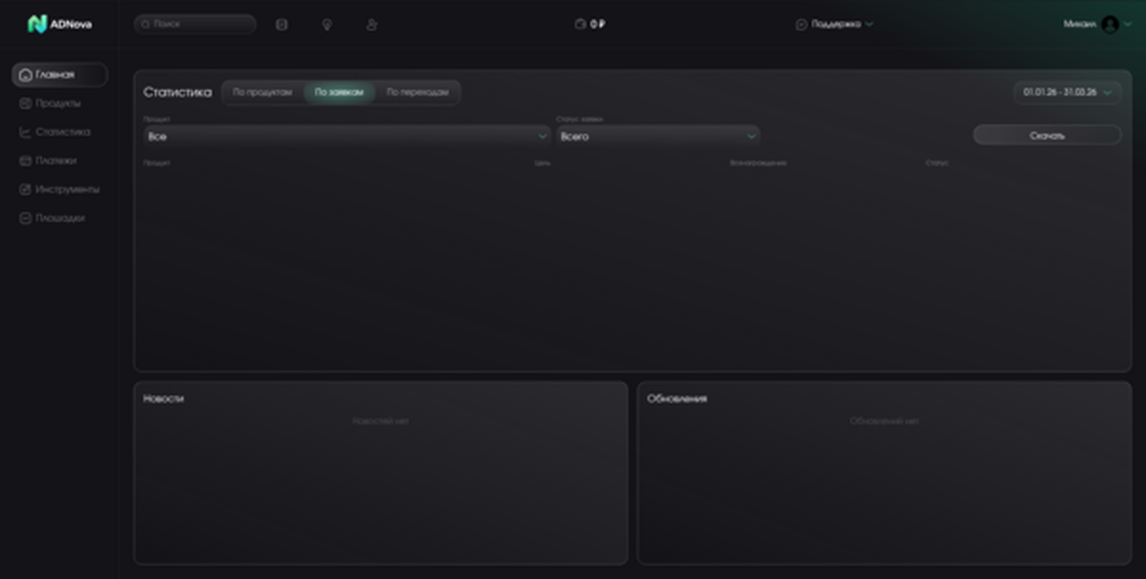
Task: Switch to the По переходам tab
Action: [417, 93]
